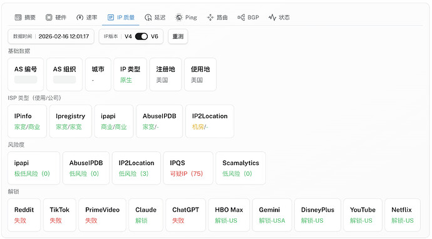
Task: Click IPQS risk 可疑IP (75)
Action: [x=186, y=174]
